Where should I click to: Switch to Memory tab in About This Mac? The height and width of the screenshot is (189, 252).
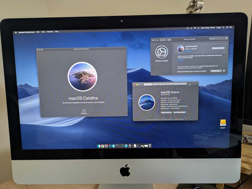pyautogui.click(x=169, y=84)
